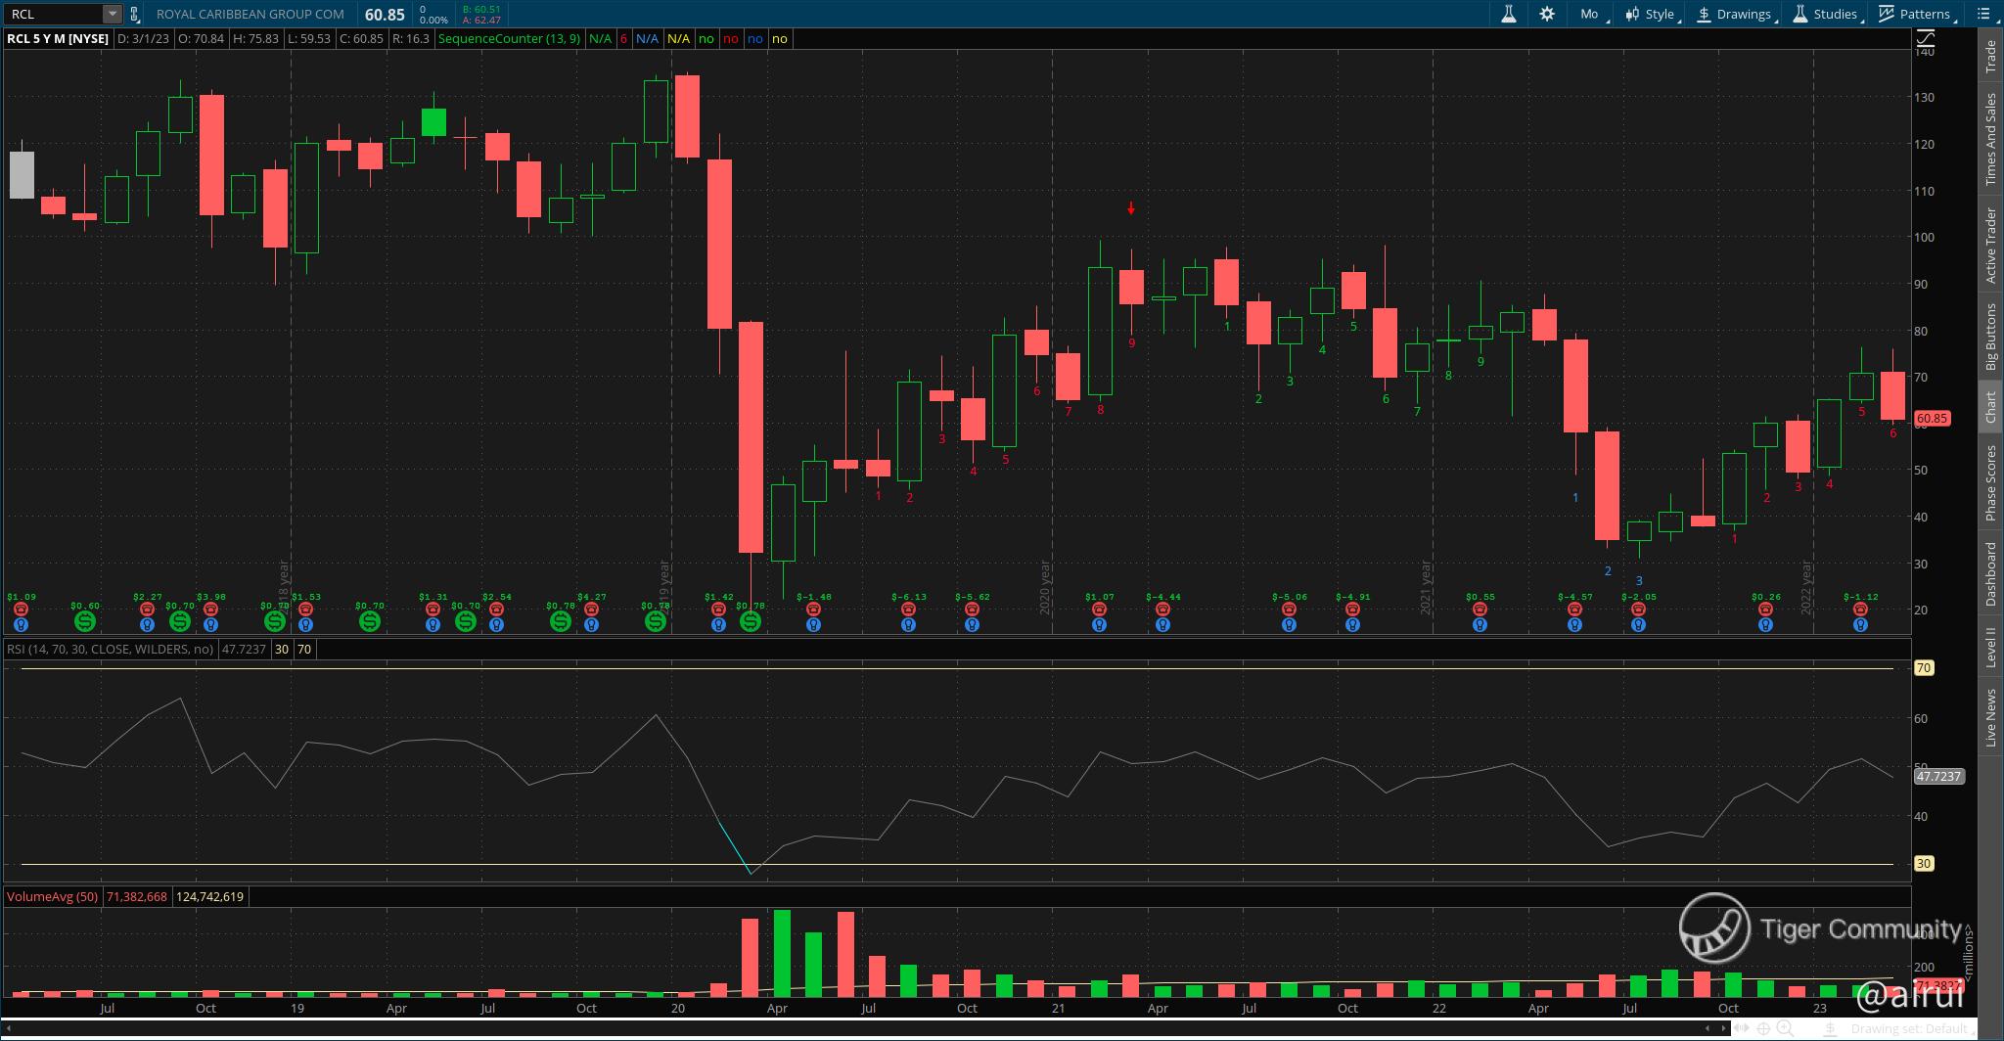Click the red earnings icon under $3.98
The image size is (2004, 1041).
pos(210,610)
